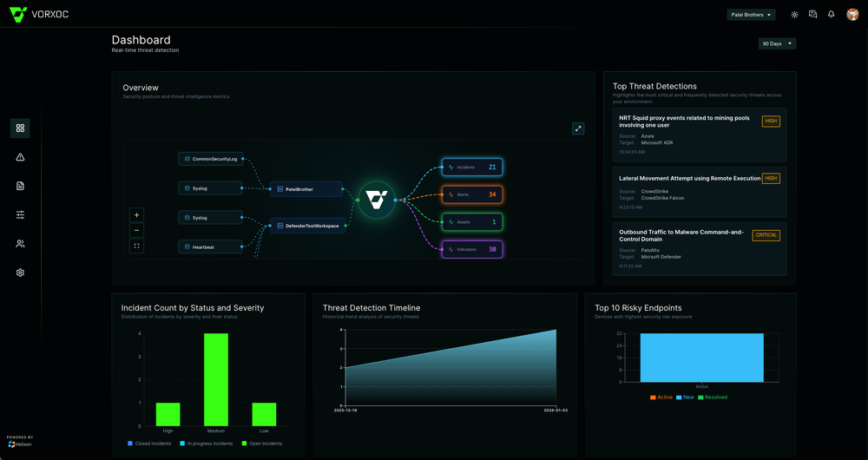Click the 2025-12-19 timeline date label
Image resolution: width=868 pixels, height=460 pixels.
click(x=345, y=411)
